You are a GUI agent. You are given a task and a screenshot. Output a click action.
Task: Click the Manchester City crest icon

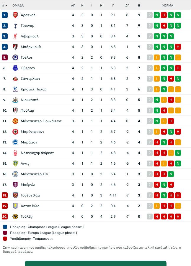tap(15, 174)
